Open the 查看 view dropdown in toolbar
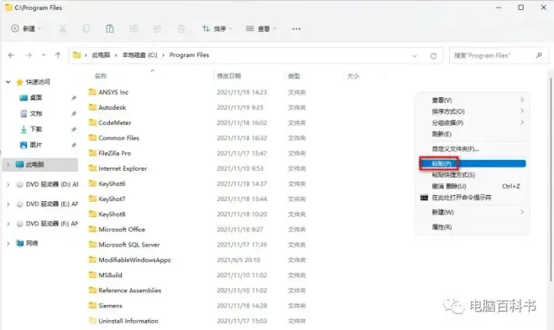Screen dimensions: 554x330 [x=261, y=28]
